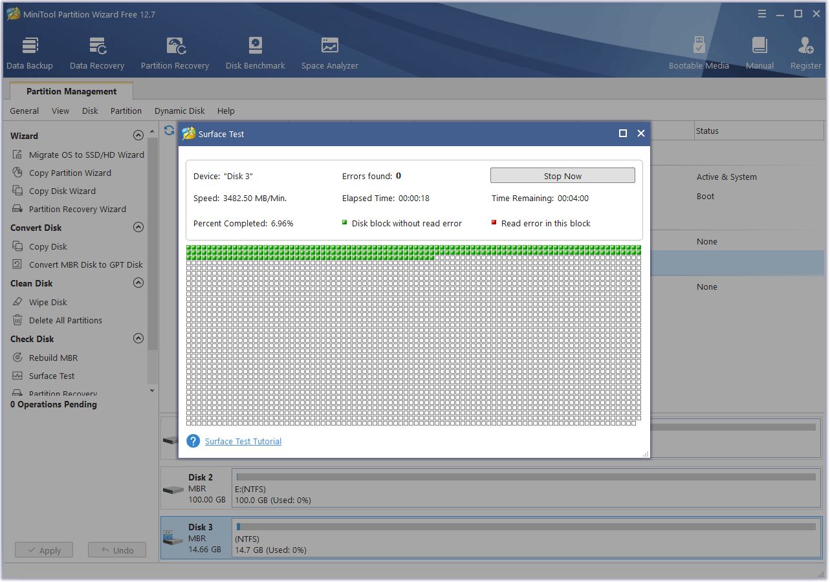
Task: Click the help question mark icon
Action: (193, 441)
